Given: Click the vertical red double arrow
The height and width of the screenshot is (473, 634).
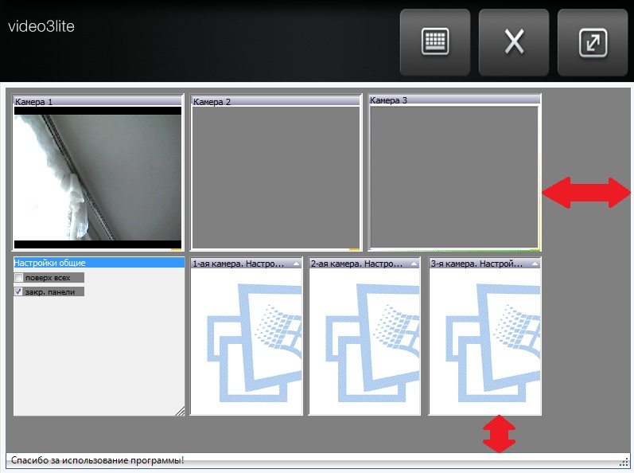Looking at the screenshot, I should coord(499,434).
